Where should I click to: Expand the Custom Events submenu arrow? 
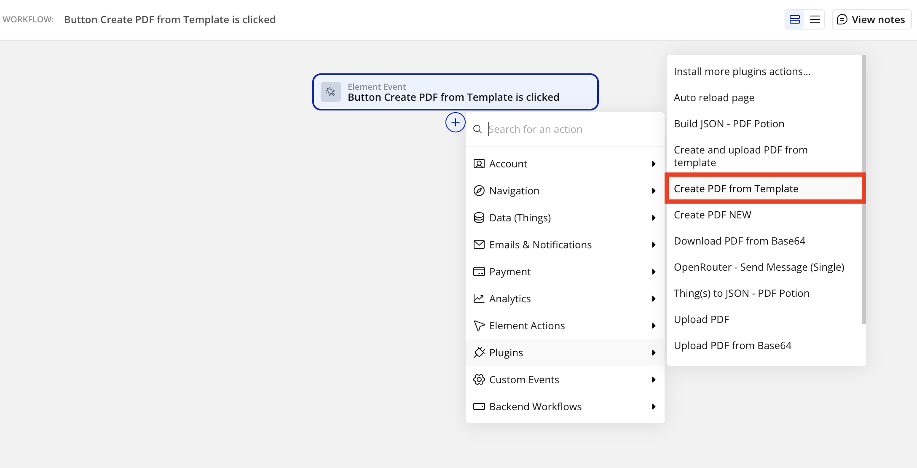(653, 379)
